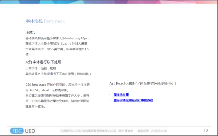
Task: Click the Art Reactor图标字体 heading
Action: click(x=143, y=83)
